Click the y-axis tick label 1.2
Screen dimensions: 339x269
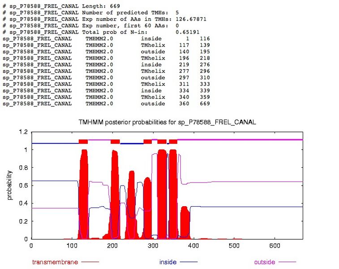(x=22, y=132)
